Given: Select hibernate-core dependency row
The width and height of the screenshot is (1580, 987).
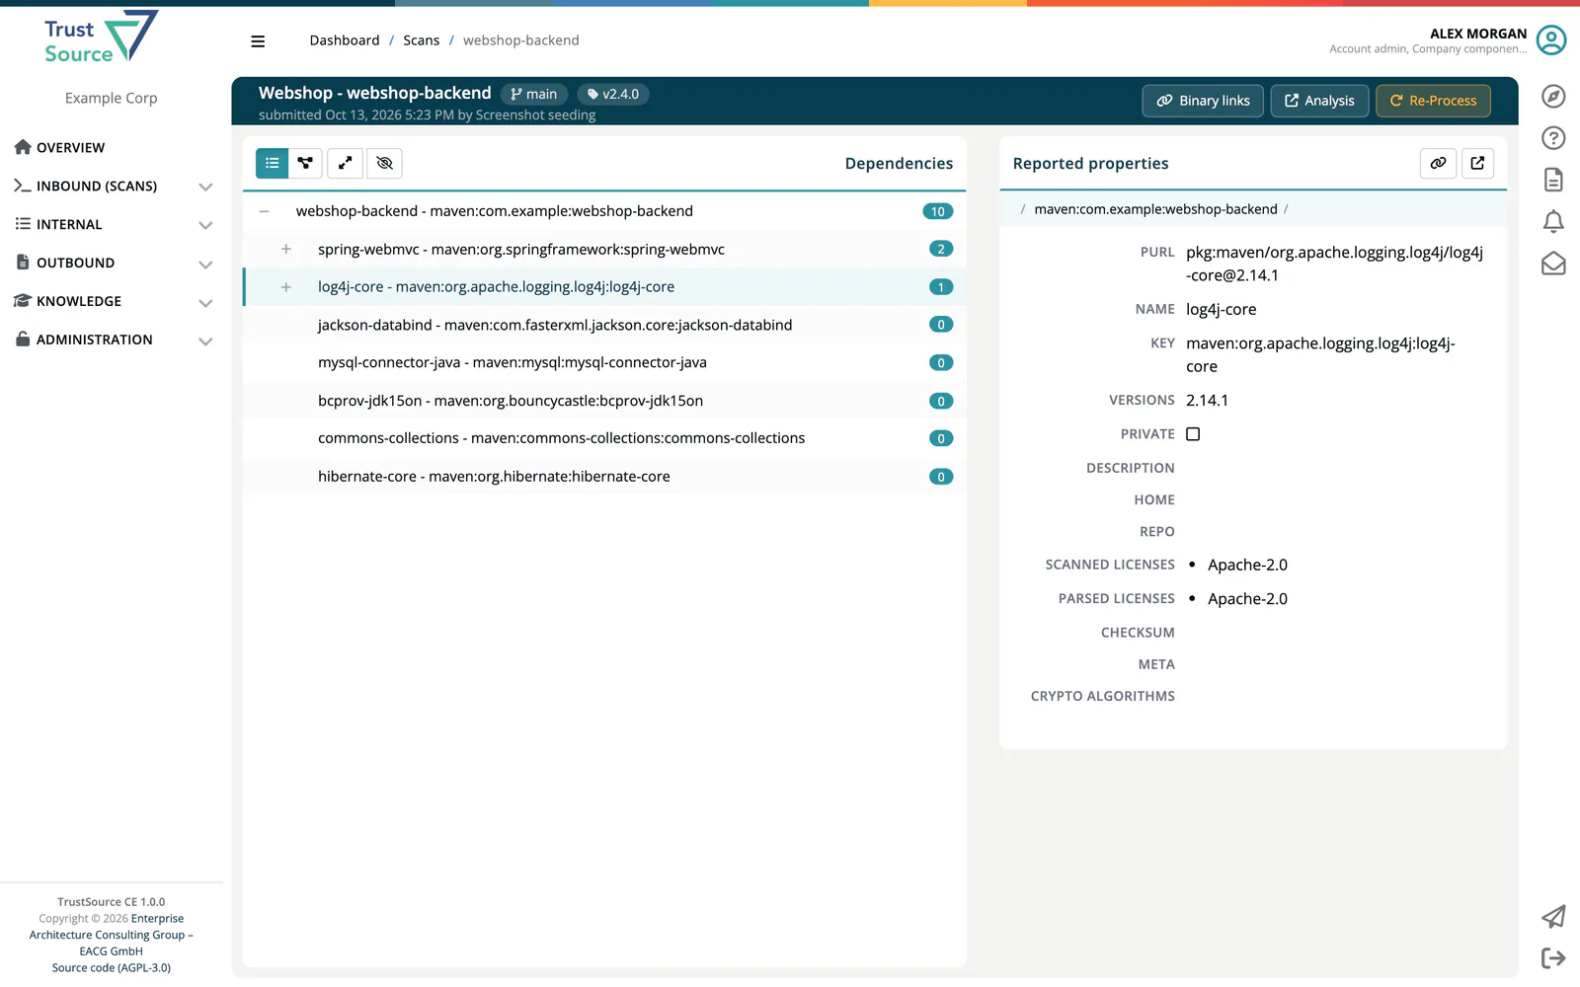Looking at the screenshot, I should (x=604, y=477).
